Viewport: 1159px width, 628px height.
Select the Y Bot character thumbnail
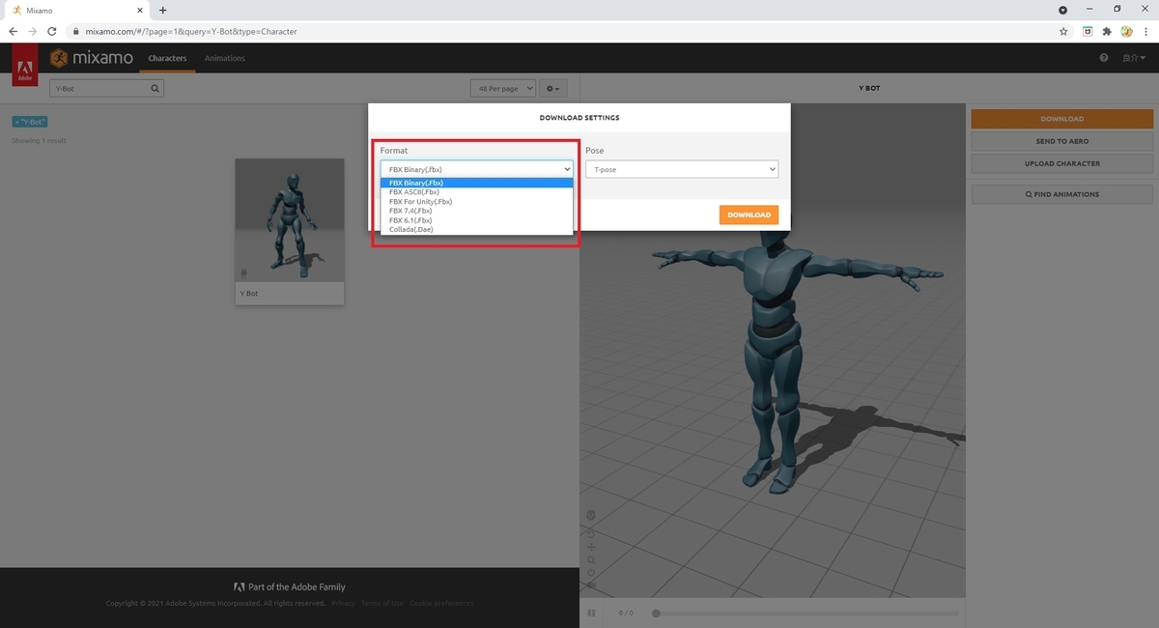290,219
